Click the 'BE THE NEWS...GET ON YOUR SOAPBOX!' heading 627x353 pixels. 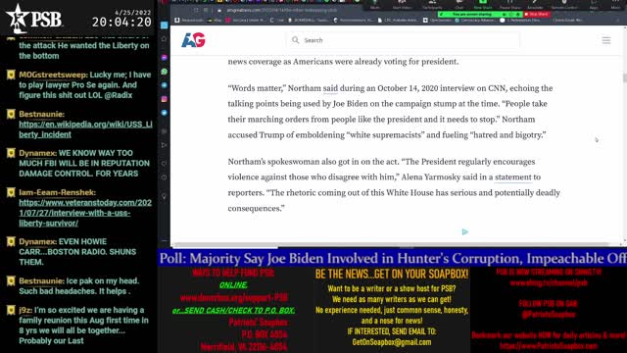(x=392, y=275)
